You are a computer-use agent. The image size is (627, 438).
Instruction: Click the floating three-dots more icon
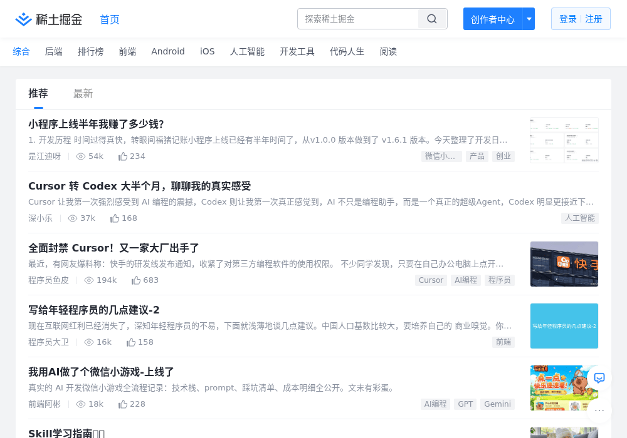click(599, 410)
